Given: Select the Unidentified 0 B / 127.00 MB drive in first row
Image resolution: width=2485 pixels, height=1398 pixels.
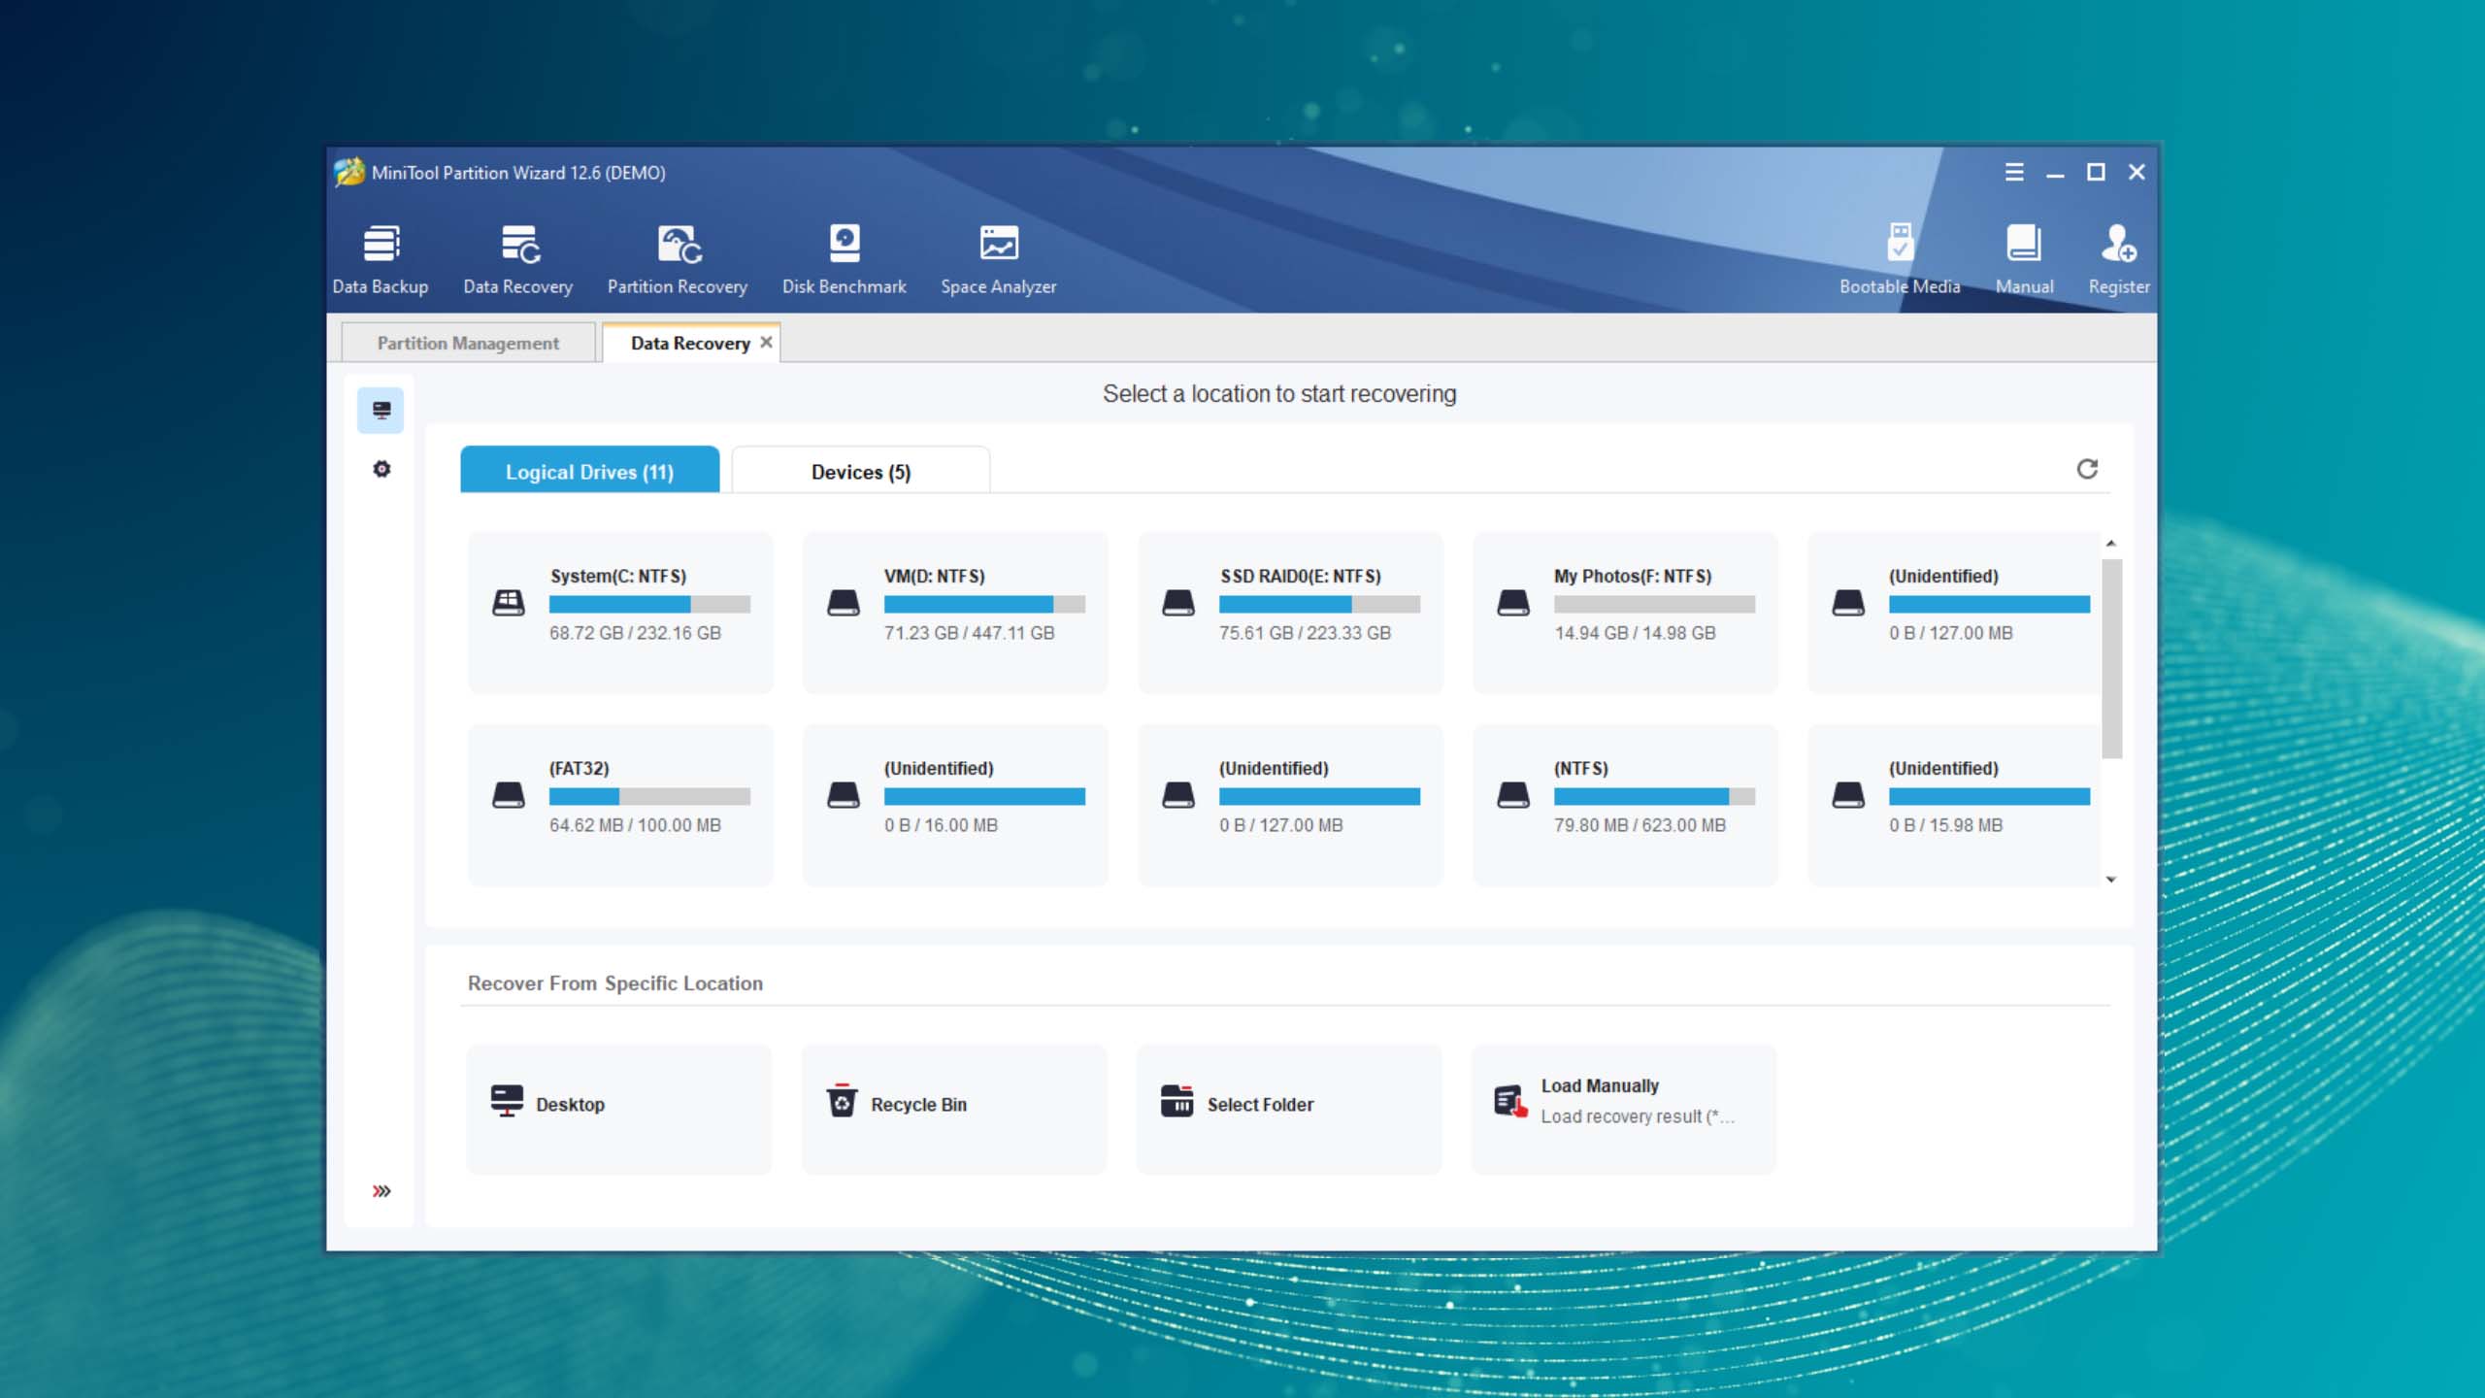Looking at the screenshot, I should (1954, 612).
